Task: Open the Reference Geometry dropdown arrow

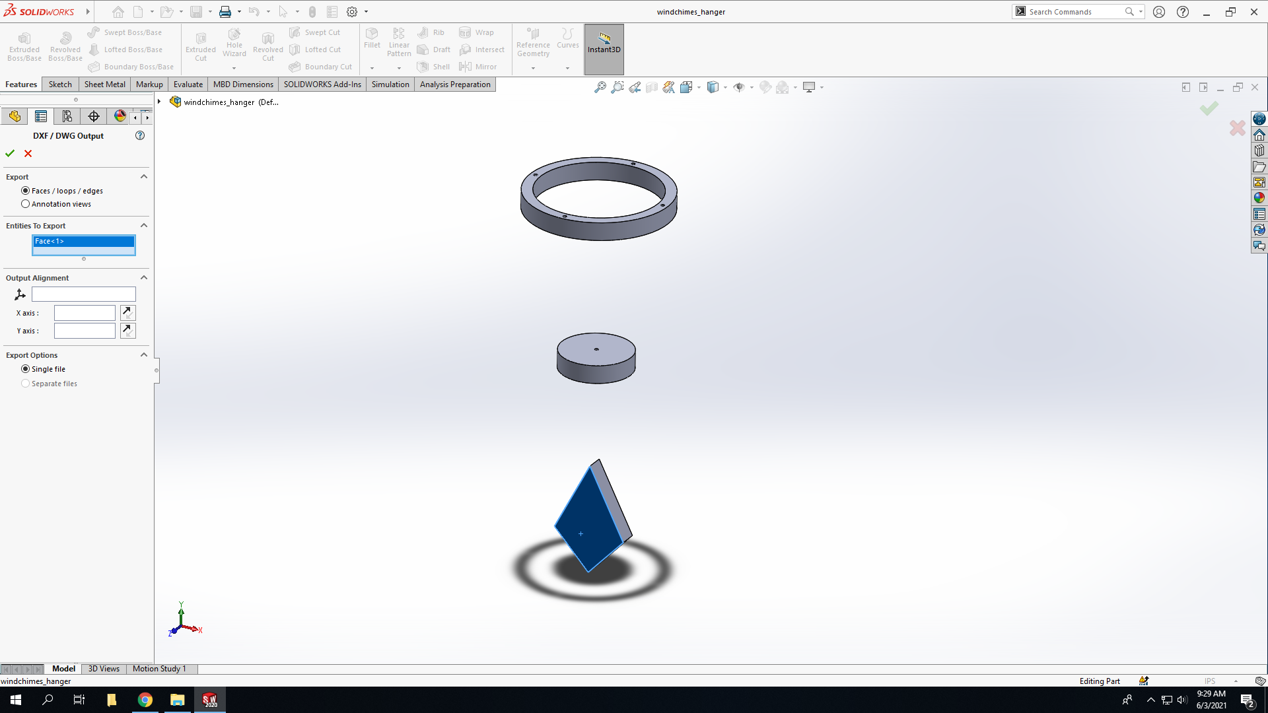Action: coord(533,68)
